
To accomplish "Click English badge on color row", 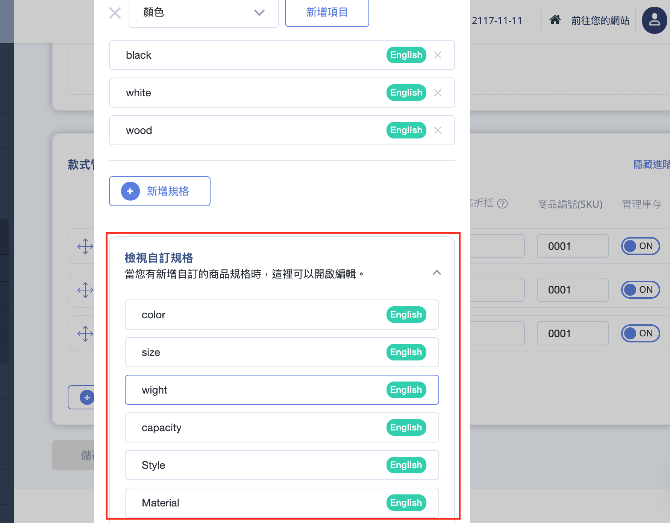I will [406, 315].
